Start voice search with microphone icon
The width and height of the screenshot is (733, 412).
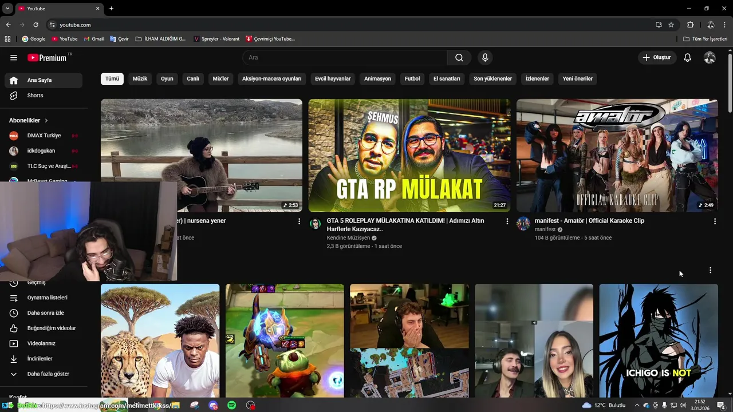coord(485,57)
